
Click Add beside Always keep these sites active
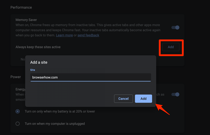tap(171, 47)
